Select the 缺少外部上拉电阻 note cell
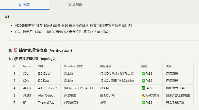 coord(178,95)
